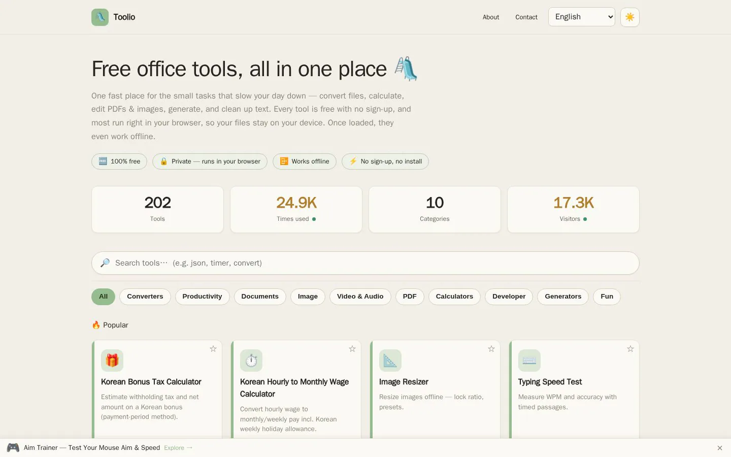Viewport: 731px width, 457px height.
Task: Click the keyboard icon on Typing Speed Test
Action: tap(529, 361)
